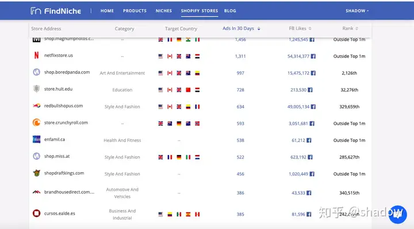
Task: Open brandhousedirect.com store link
Action: point(69,192)
